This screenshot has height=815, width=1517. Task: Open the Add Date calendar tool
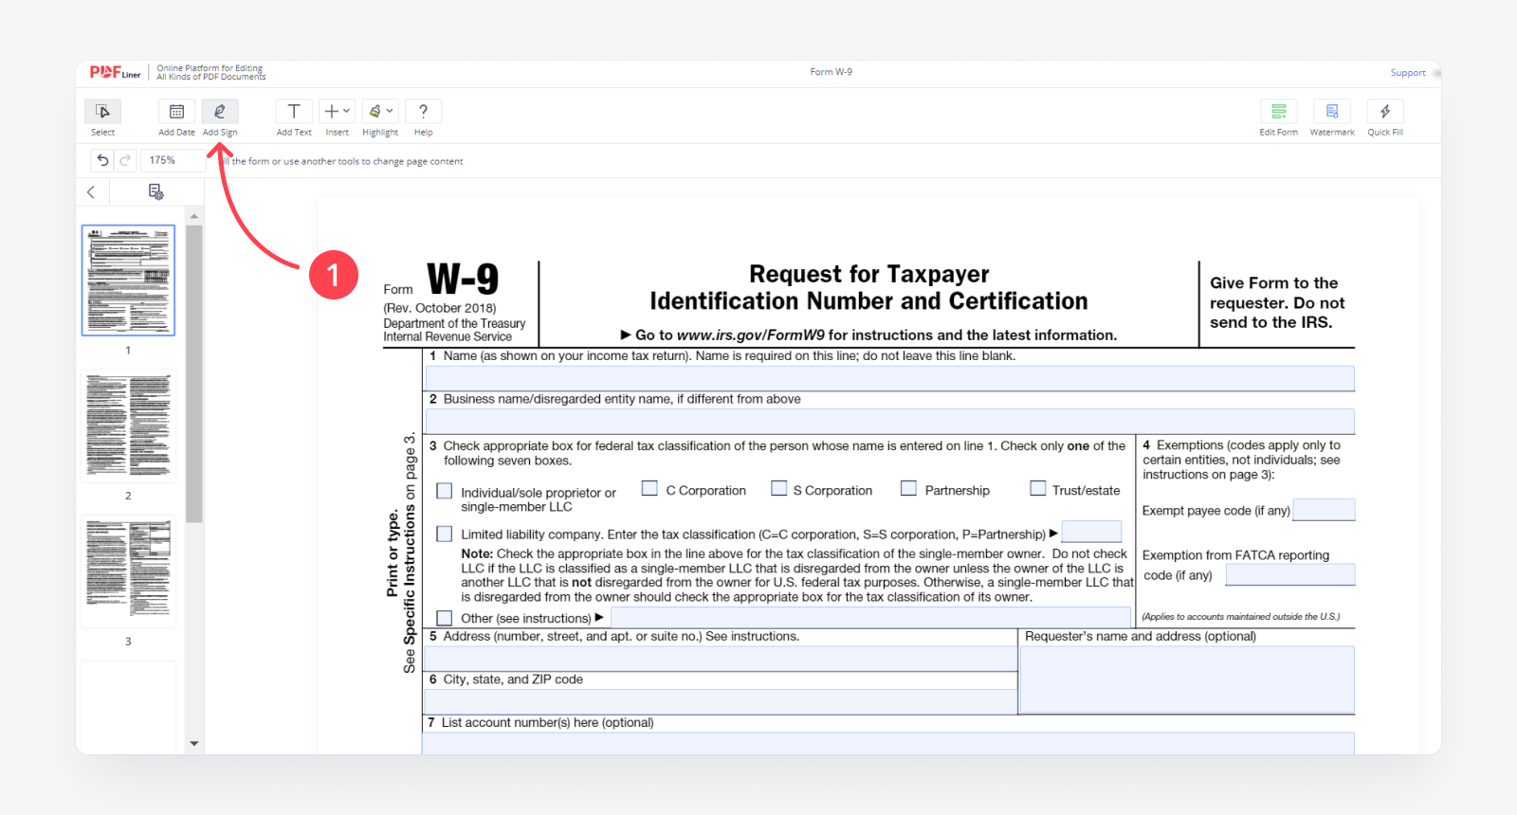(x=176, y=112)
